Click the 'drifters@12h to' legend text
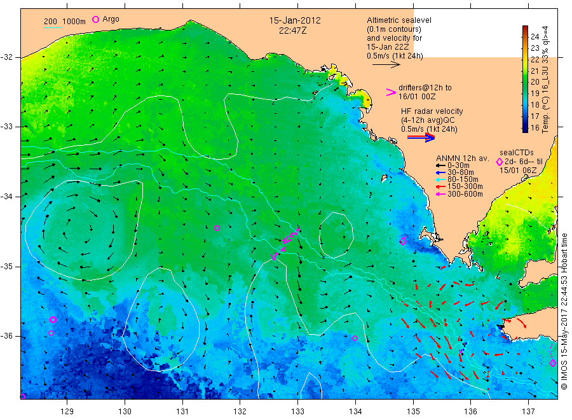 425,88
